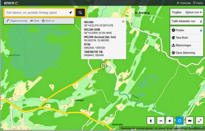Click the St. Bredäng map label
Screen dimensions: 205x131
pyautogui.click(x=142, y=13)
